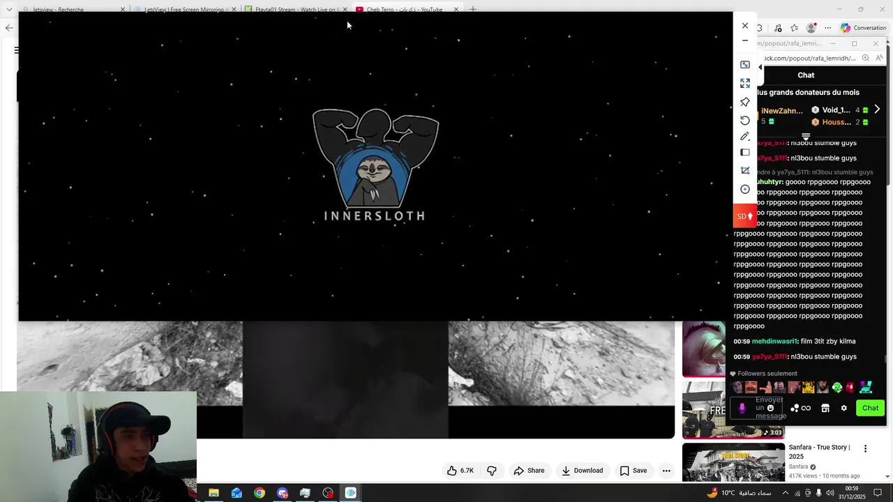Click Void_1 donor entry
Screen dimensions: 893x502
(x=836, y=110)
